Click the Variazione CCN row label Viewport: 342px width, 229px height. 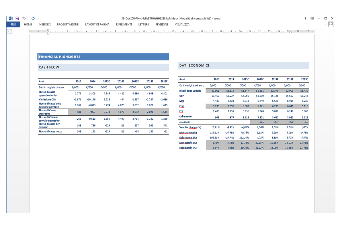47,99
